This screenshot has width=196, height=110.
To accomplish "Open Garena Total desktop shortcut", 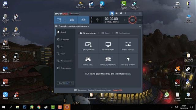I will tap(81, 5).
